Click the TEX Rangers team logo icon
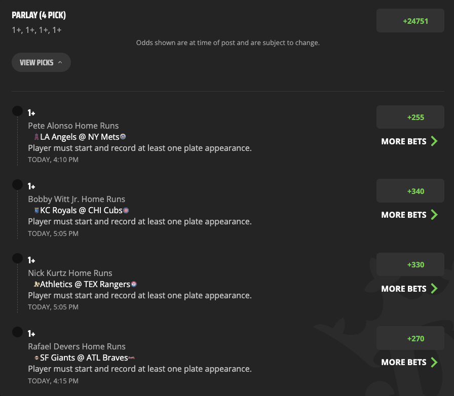Viewport: 454px width, 396px height. point(134,284)
